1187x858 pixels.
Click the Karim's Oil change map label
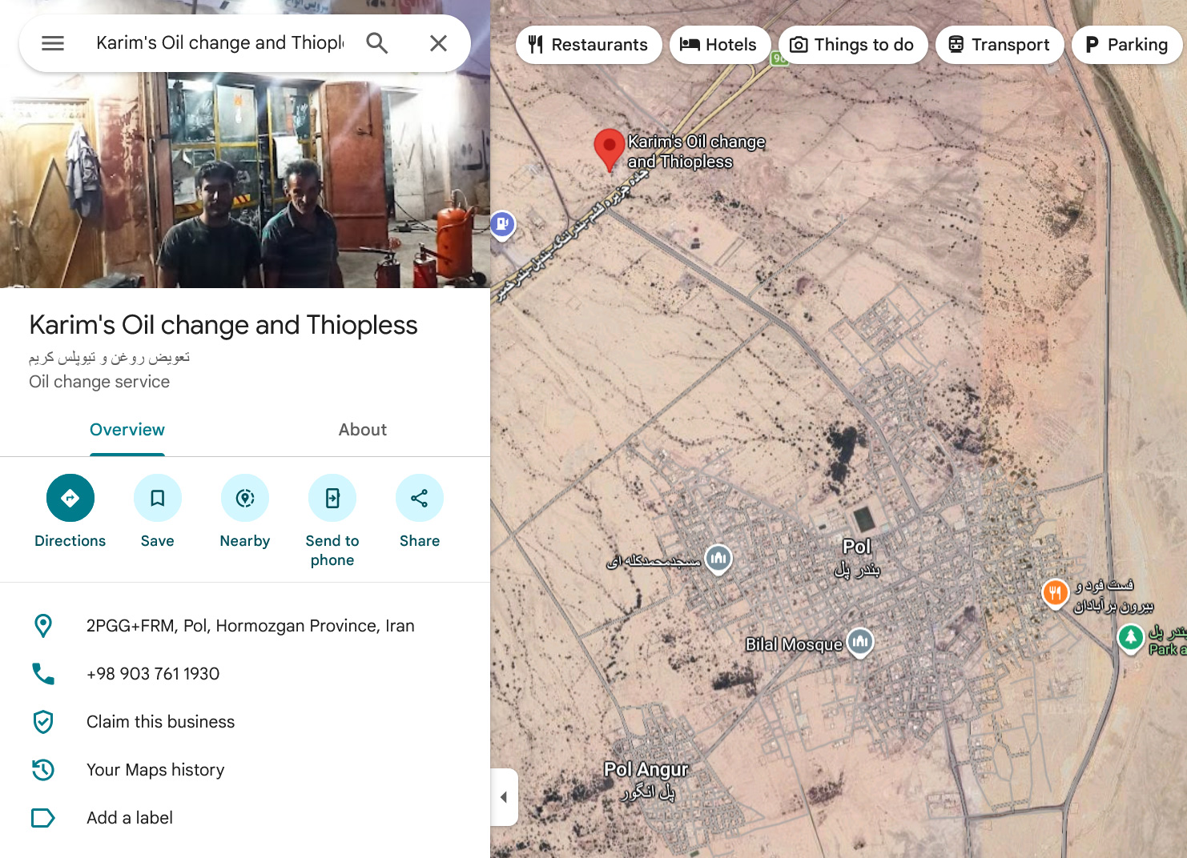[696, 151]
